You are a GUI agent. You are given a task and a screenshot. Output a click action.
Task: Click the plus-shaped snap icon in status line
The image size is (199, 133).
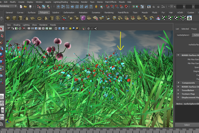tap(58, 7)
